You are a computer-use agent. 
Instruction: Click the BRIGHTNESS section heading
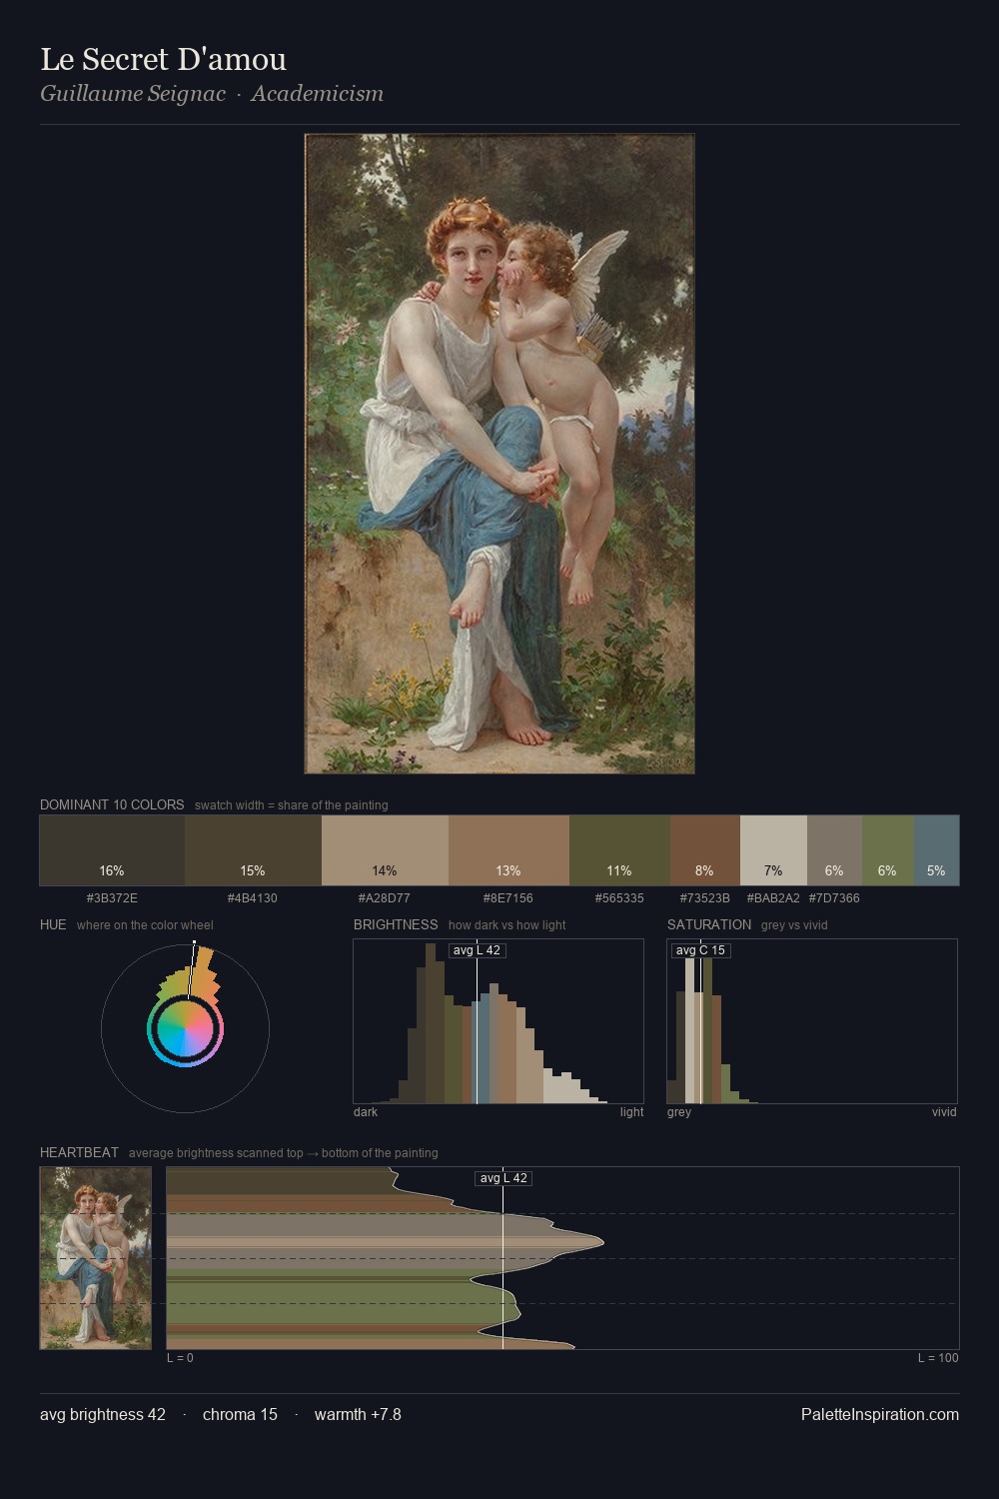coord(396,924)
